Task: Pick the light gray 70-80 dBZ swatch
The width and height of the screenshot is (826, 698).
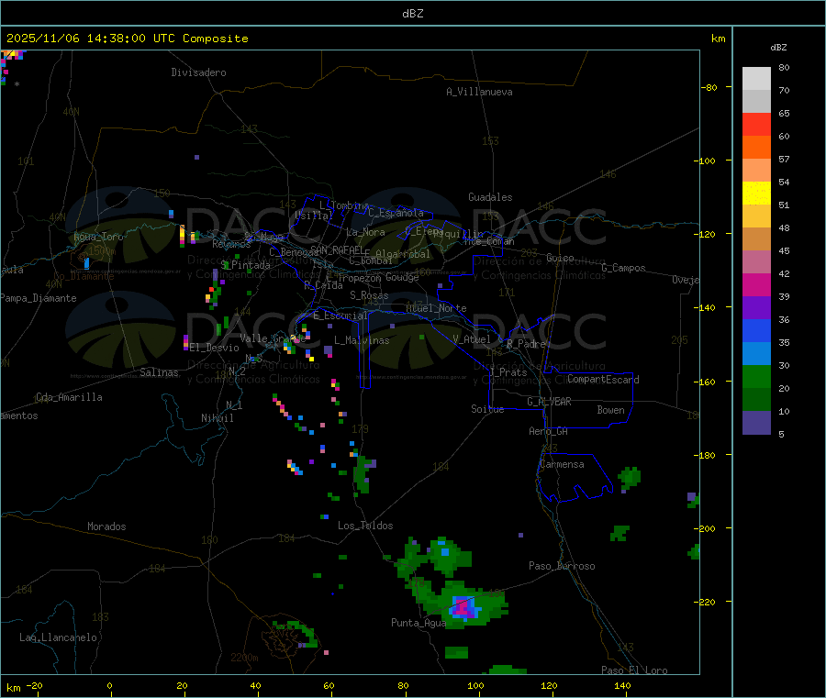Action: (756, 79)
